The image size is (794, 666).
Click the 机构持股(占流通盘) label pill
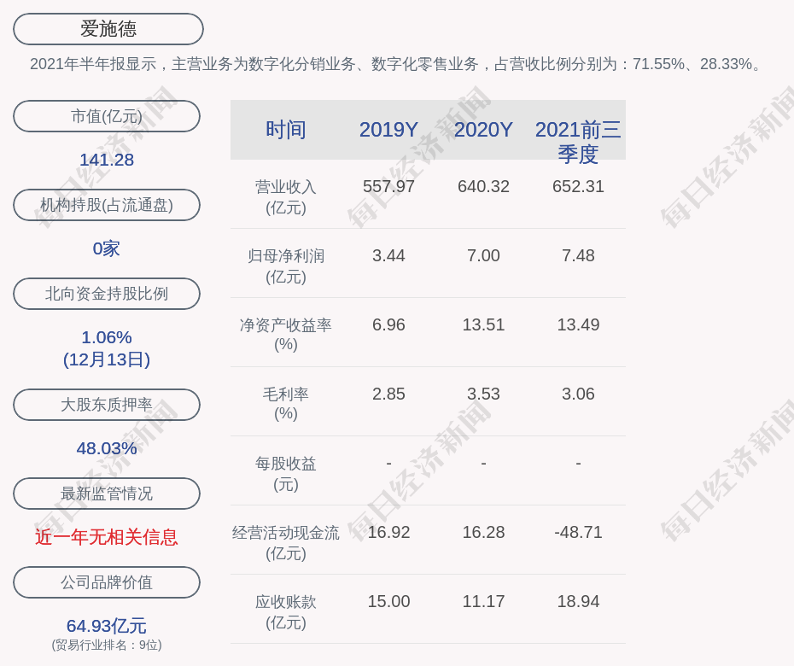tap(107, 205)
